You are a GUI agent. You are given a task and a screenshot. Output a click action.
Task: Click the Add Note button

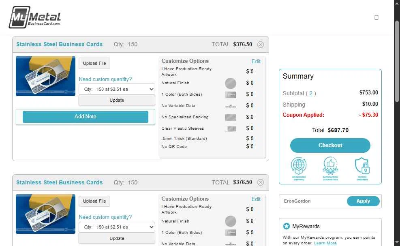click(x=86, y=117)
